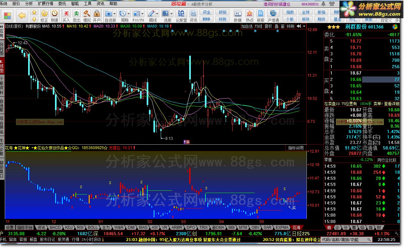Click the 板块 sector button

306,19
